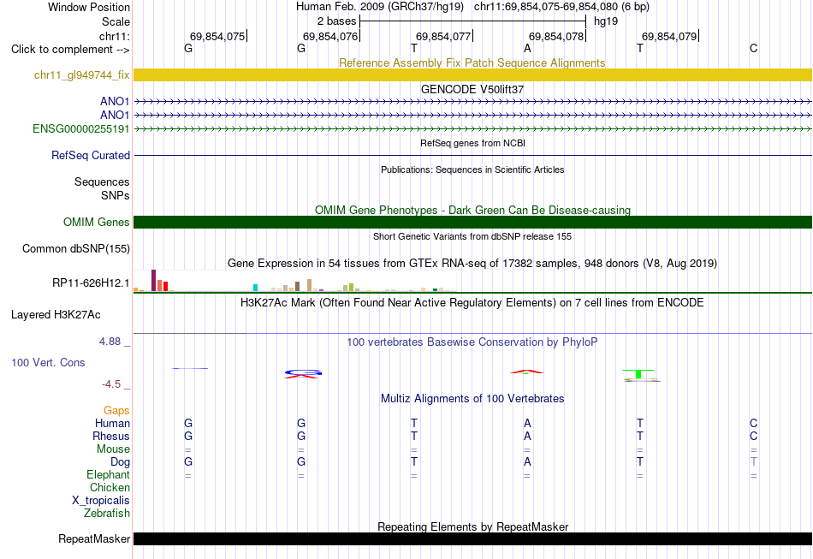
Task: Click the reference base C in sequence row
Action: click(753, 49)
